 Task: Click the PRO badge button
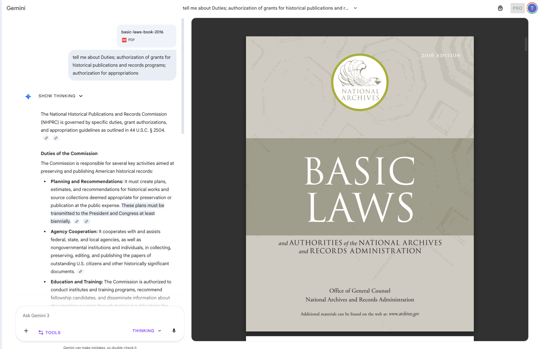(517, 8)
